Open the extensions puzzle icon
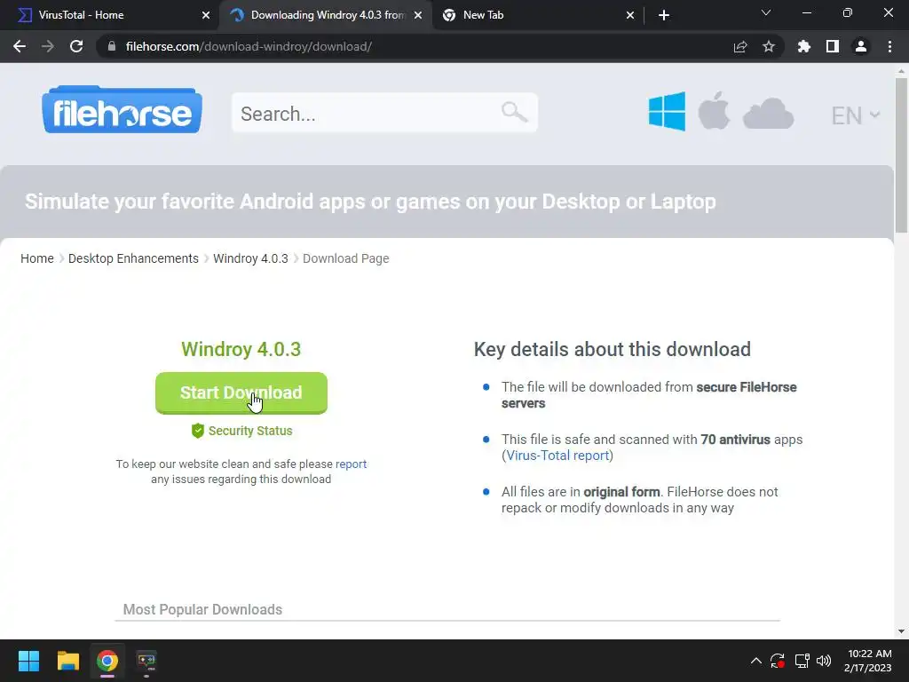The image size is (909, 682). (x=804, y=46)
